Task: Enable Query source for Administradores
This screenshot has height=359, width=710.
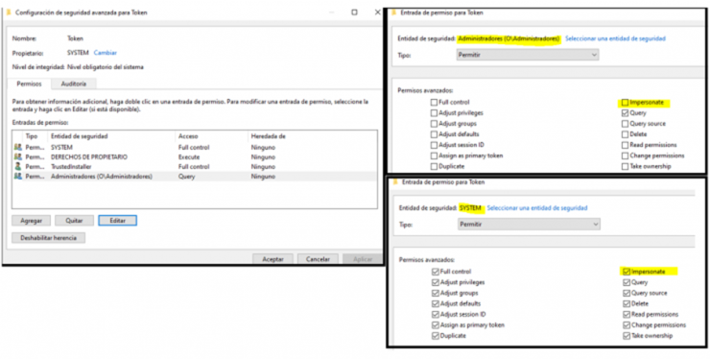Action: [x=625, y=124]
